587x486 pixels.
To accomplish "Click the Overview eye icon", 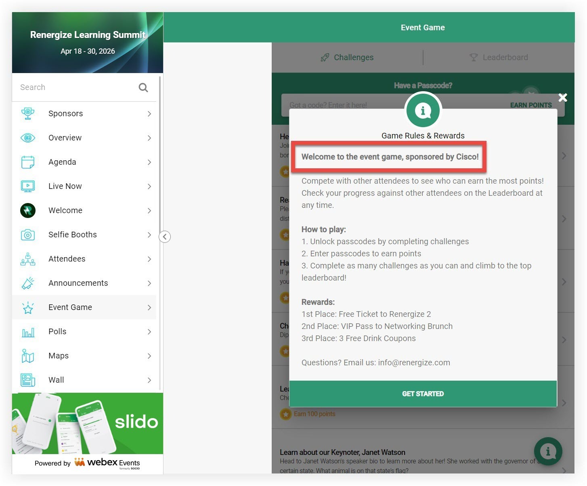I will (x=28, y=138).
